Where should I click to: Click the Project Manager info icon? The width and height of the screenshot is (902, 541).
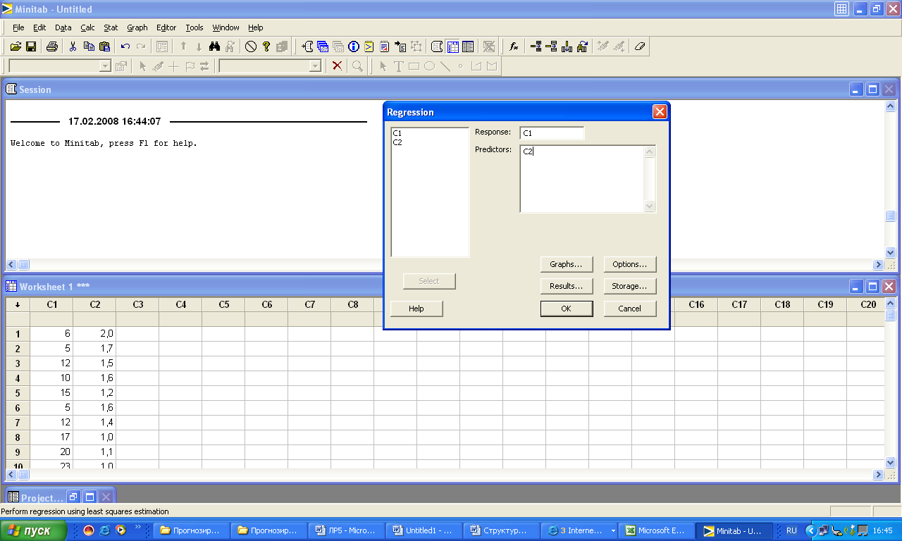pyautogui.click(x=354, y=46)
